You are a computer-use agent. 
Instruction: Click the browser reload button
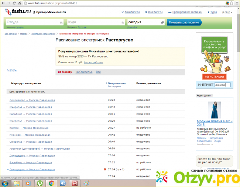[x=16, y=3]
